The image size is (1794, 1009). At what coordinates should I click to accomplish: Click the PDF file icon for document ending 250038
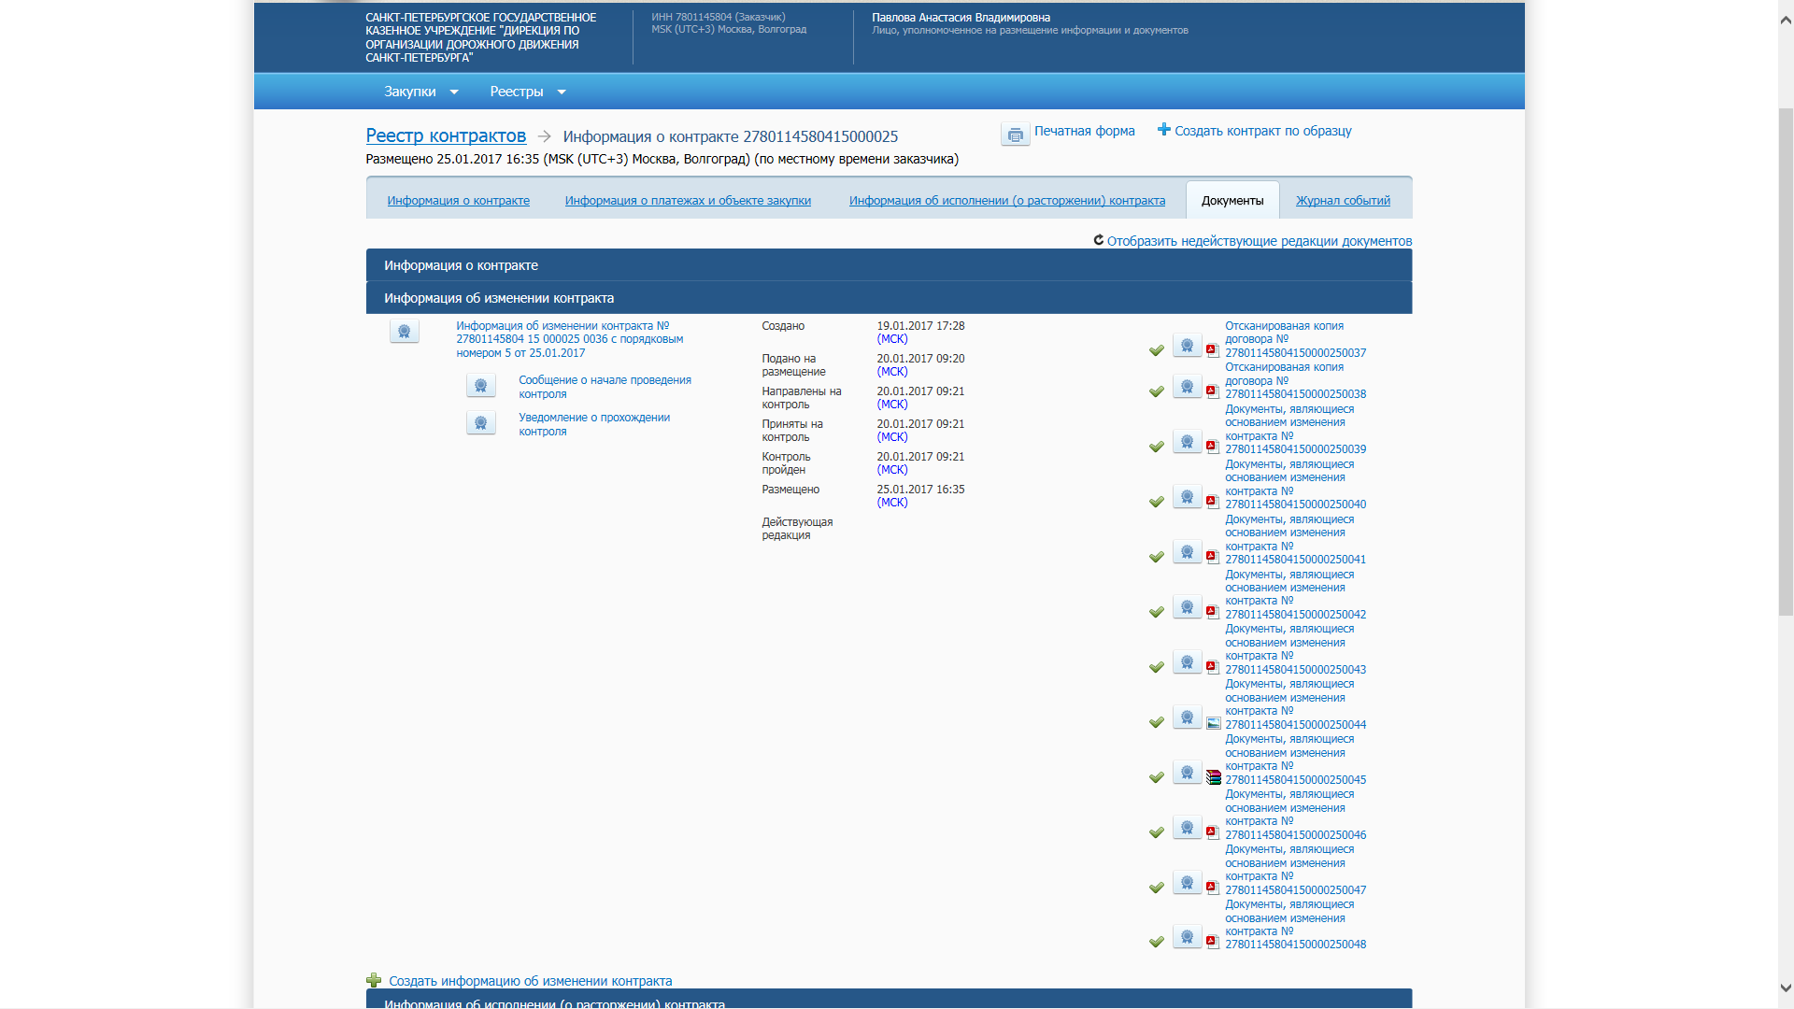point(1213,391)
